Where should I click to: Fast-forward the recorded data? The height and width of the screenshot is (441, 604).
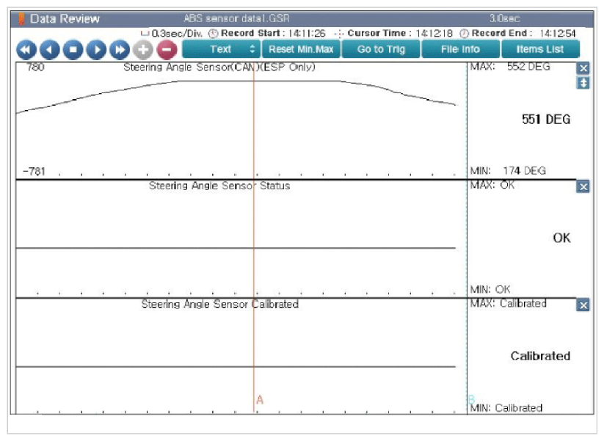(120, 50)
